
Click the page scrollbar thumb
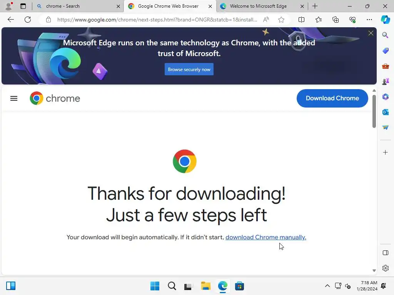pyautogui.click(x=374, y=111)
